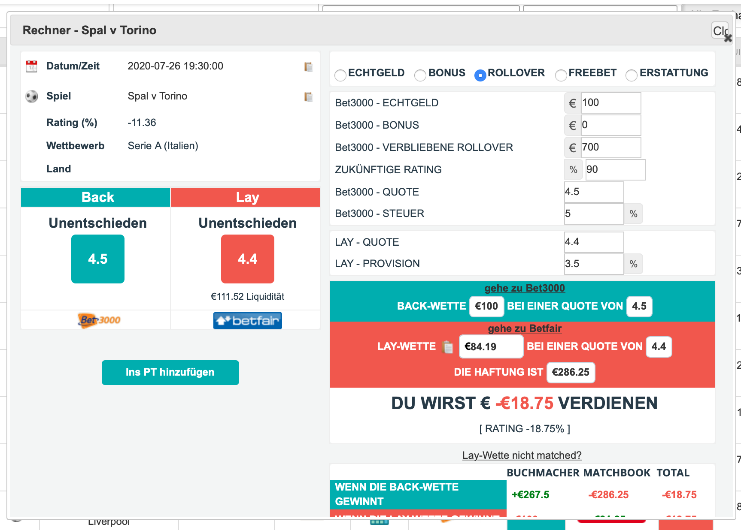Close the Rechner dialog
The image size is (741, 530).
721,31
